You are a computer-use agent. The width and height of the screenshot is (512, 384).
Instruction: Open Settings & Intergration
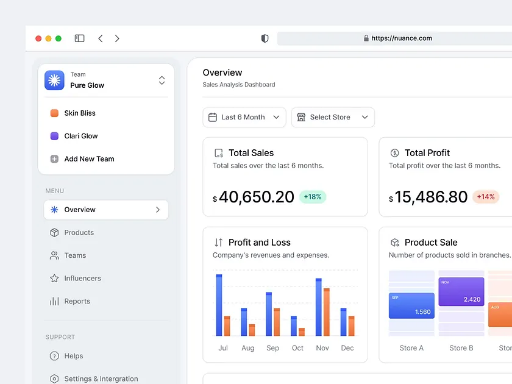[106, 379]
